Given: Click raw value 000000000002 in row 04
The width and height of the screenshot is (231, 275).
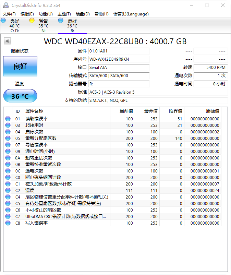Looking at the screenshot, I should point(205,132).
